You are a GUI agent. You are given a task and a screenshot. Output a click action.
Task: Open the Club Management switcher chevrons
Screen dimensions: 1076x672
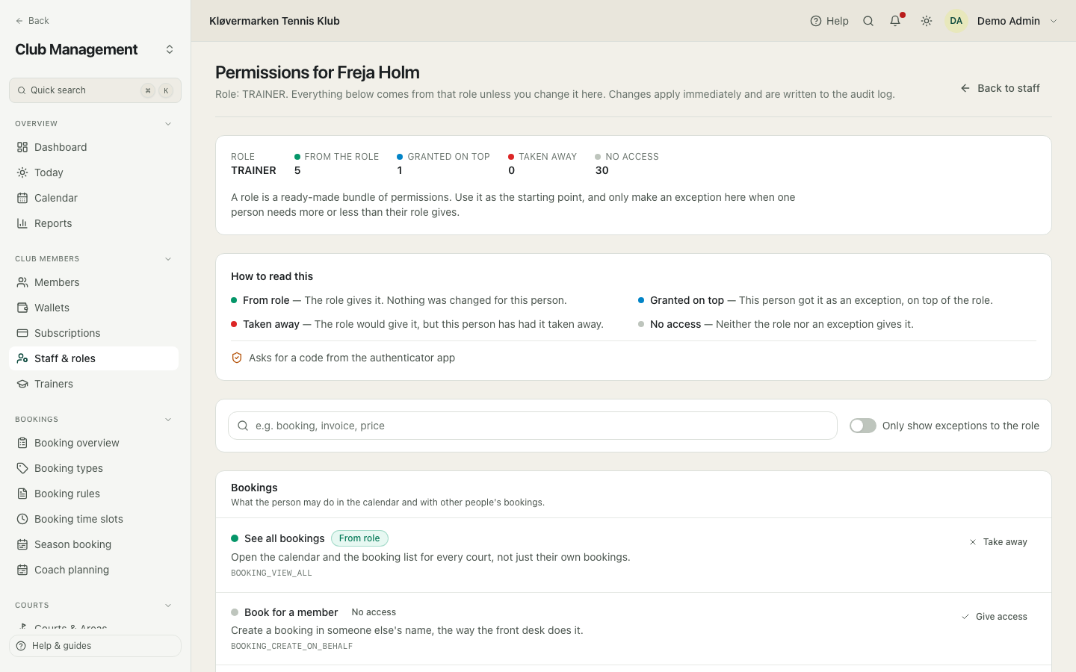click(x=170, y=49)
